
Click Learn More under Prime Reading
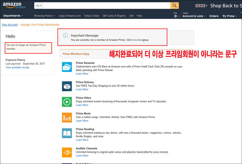[x=82, y=140]
